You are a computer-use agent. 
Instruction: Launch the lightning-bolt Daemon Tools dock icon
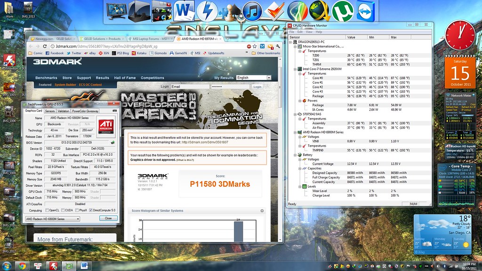[x=207, y=11]
